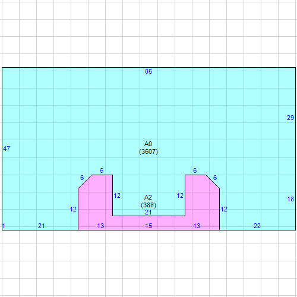Click the 6 above the right pink top edge
Screen dimensions: 297x297
195,170
